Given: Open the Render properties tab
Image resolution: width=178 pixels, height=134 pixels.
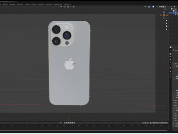Looking at the screenshot, I should [x=170, y=54].
